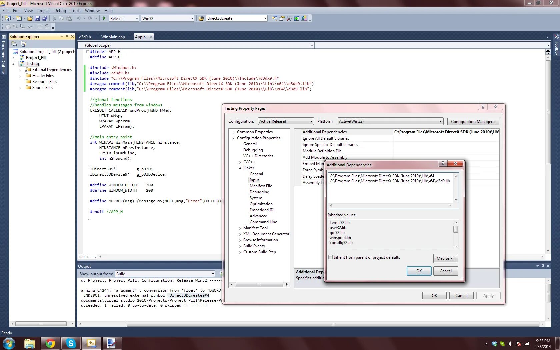Open the Configuration dropdown showing Active(Release)
The height and width of the screenshot is (350, 560).
click(x=286, y=121)
